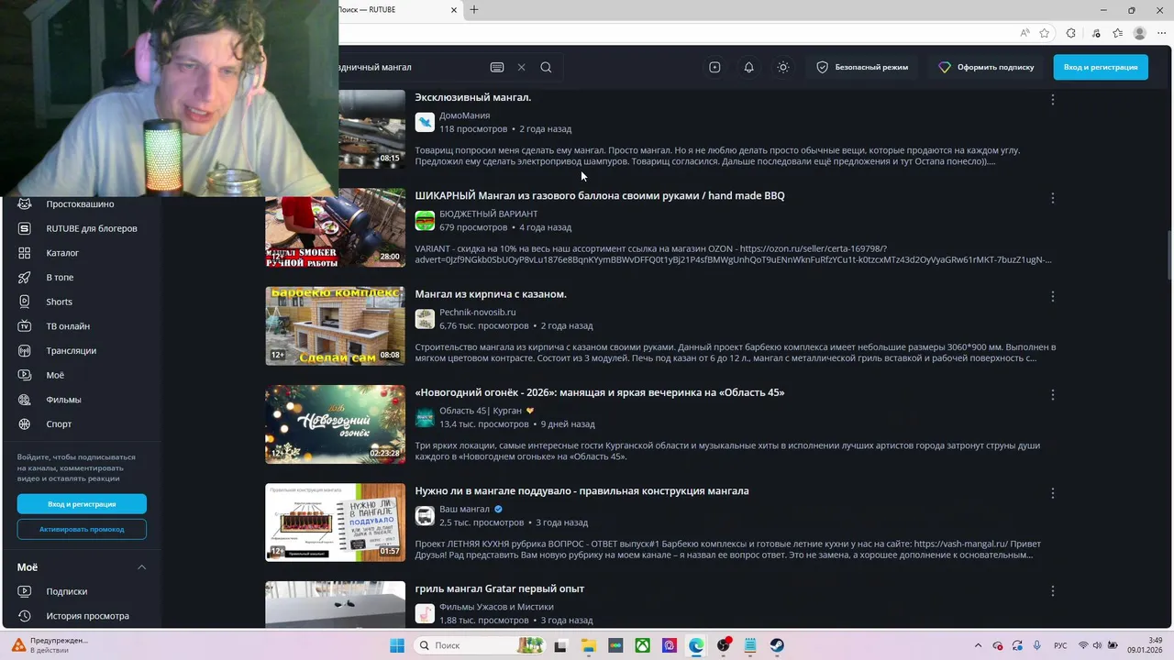Open БЮДЖЕТНЫЙ ВАРИАНТ channel avatar
The image size is (1174, 660).
pos(425,220)
